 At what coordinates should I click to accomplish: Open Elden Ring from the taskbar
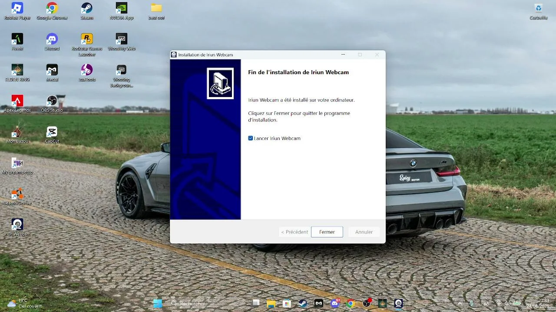tap(382, 303)
